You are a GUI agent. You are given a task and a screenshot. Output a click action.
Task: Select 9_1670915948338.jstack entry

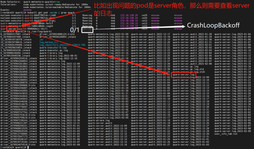tap(15, 56)
